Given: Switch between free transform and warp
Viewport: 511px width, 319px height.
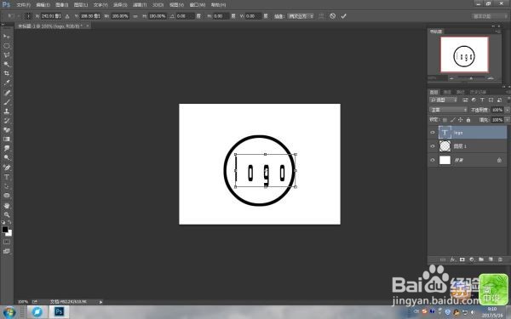Looking at the screenshot, I should coord(321,16).
